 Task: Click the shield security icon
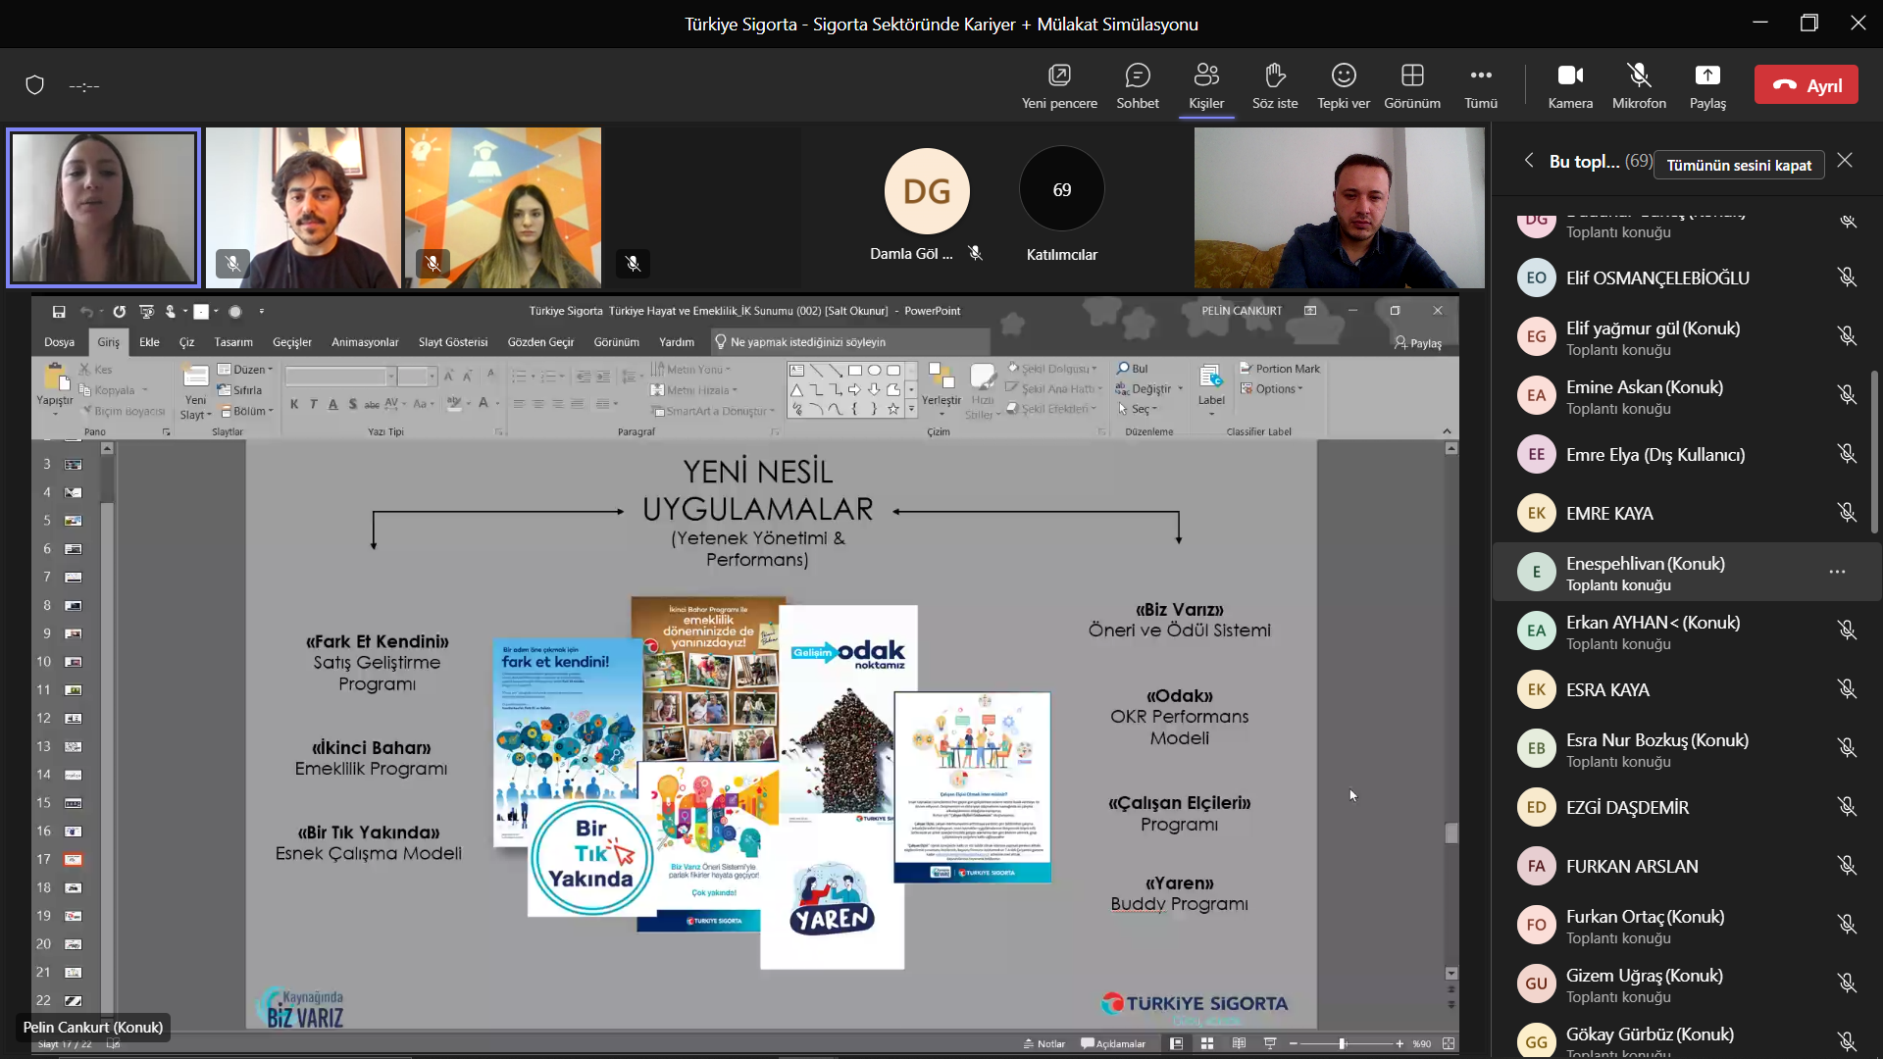tap(35, 85)
